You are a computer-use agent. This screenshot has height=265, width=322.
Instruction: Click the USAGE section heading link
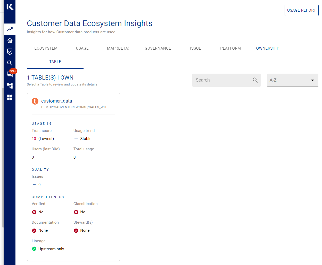point(38,124)
